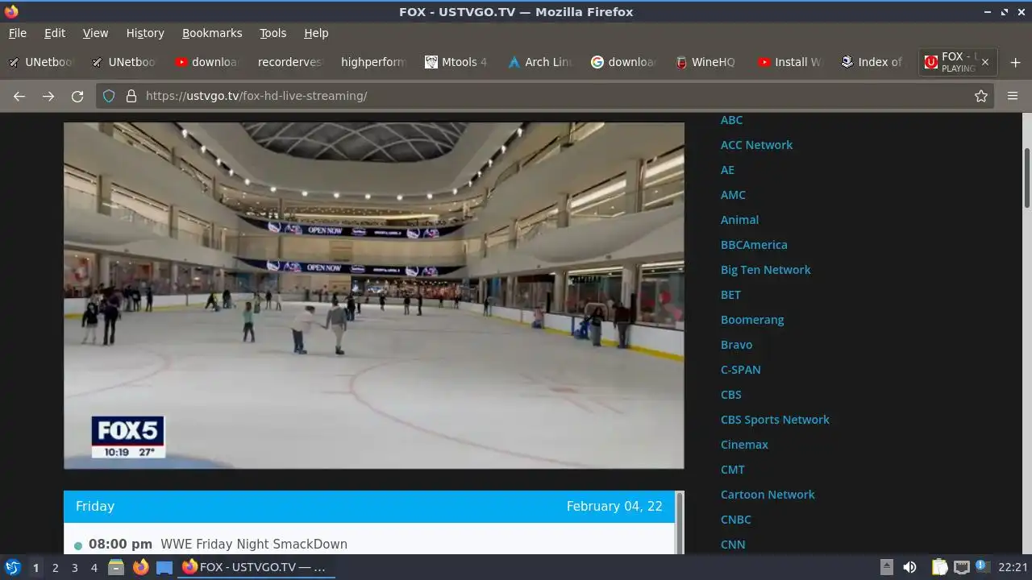Open the Bookmarks menu

212,33
